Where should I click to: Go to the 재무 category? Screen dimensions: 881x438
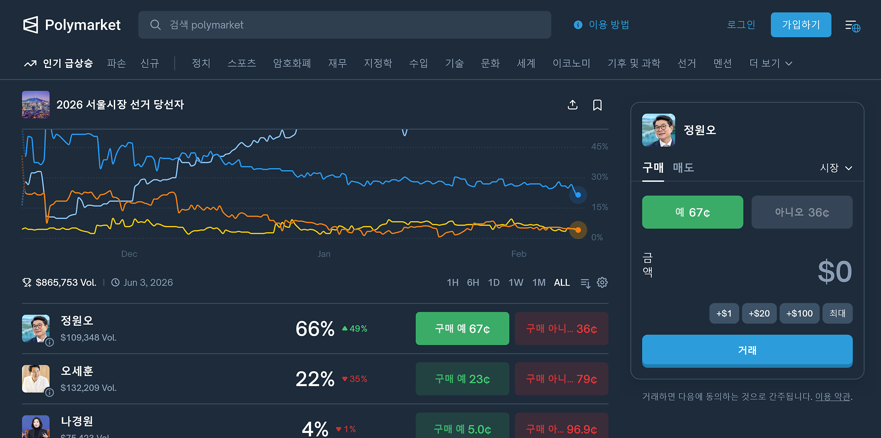[x=338, y=63]
